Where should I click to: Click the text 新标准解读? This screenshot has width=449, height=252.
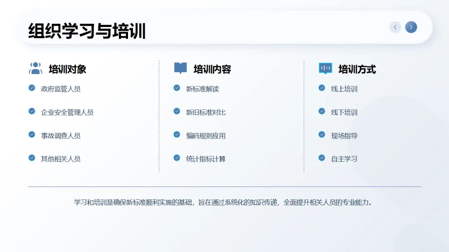tap(202, 89)
